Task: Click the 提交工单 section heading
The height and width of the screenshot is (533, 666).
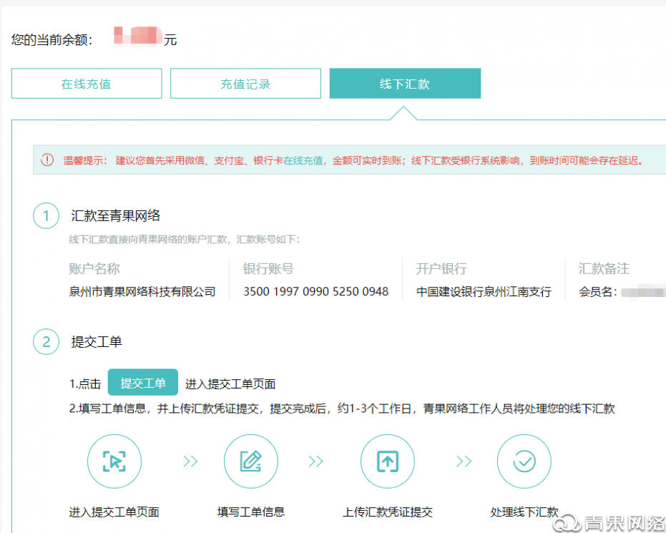Action: [x=97, y=342]
